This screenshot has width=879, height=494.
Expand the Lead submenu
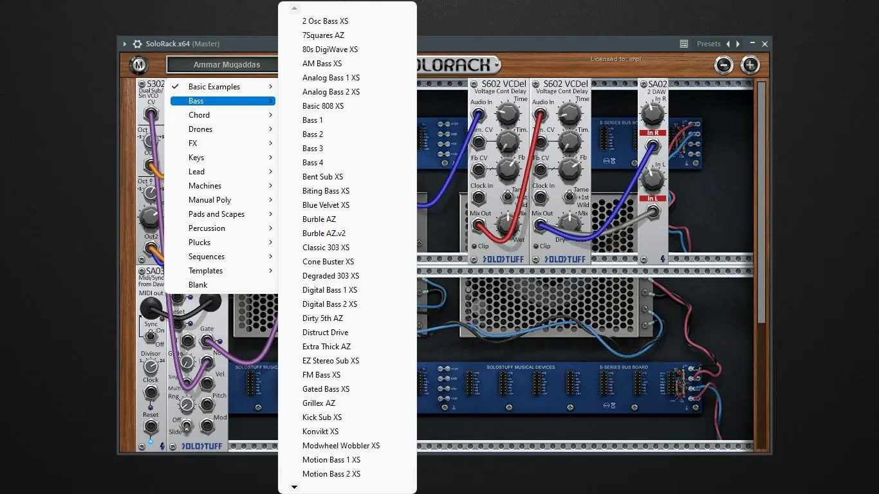click(x=223, y=172)
